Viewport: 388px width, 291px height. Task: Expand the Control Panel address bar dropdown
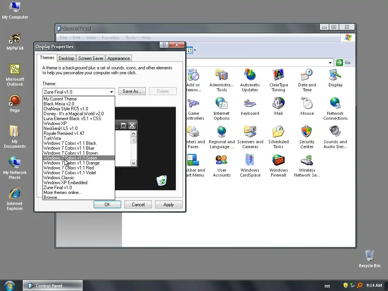click(330, 63)
